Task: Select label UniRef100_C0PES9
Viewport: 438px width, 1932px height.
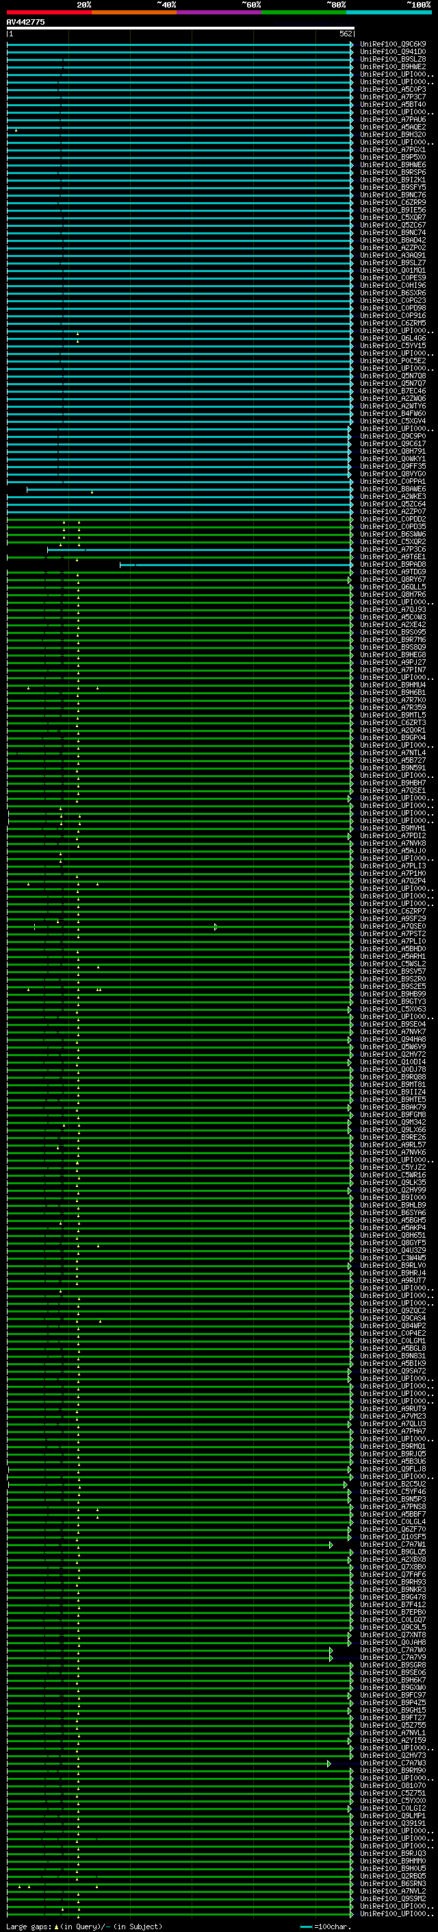Action: (393, 278)
